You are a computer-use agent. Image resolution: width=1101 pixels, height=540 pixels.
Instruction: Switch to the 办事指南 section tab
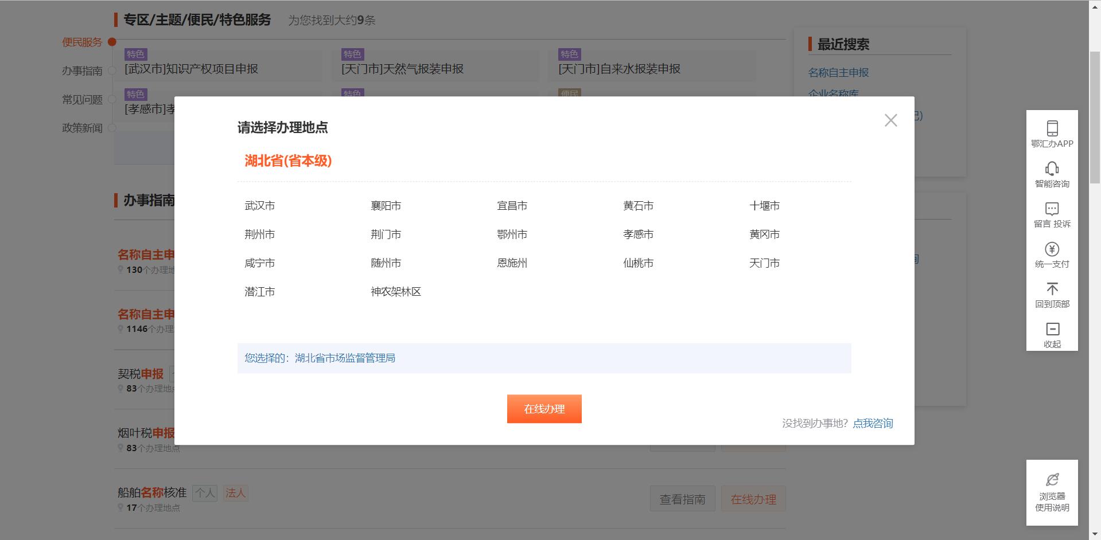tap(82, 71)
